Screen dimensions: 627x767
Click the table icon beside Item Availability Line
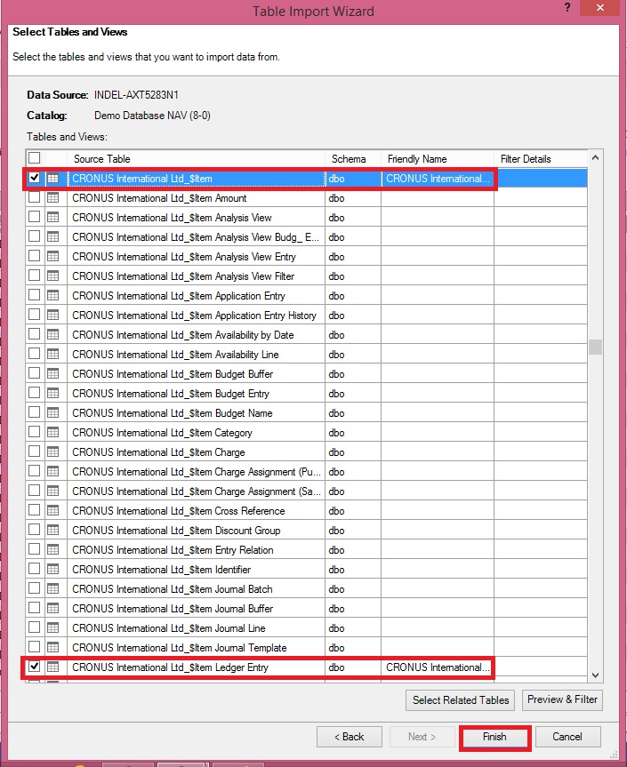tap(52, 355)
